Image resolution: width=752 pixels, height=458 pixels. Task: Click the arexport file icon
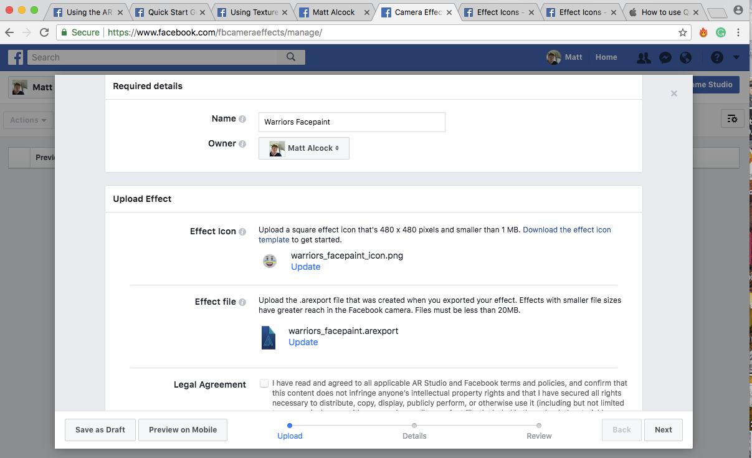click(x=269, y=337)
